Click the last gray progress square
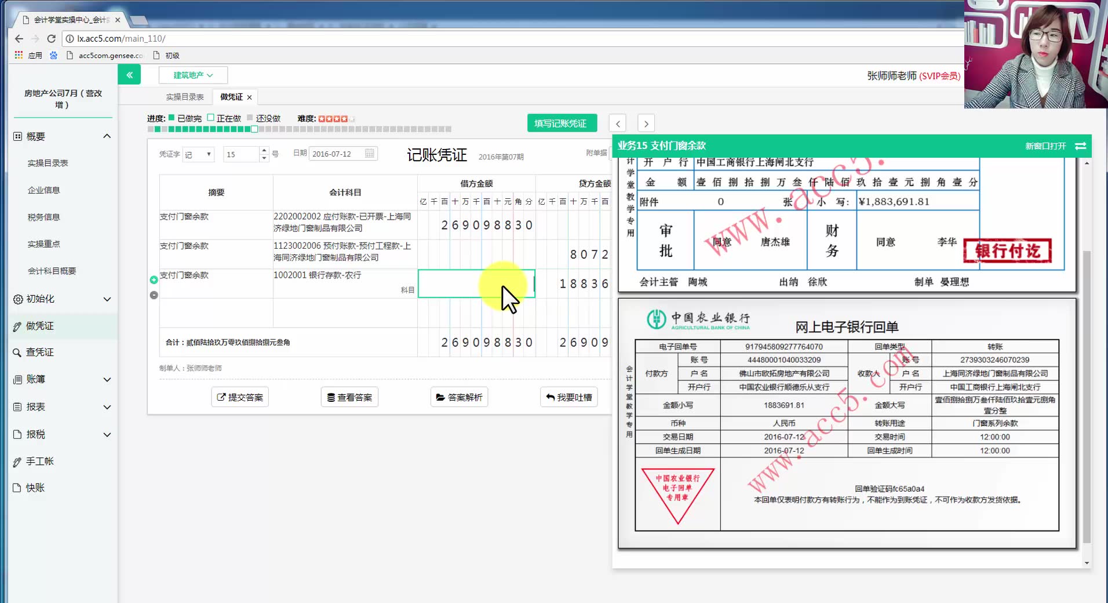Image resolution: width=1108 pixels, height=603 pixels. pos(448,129)
